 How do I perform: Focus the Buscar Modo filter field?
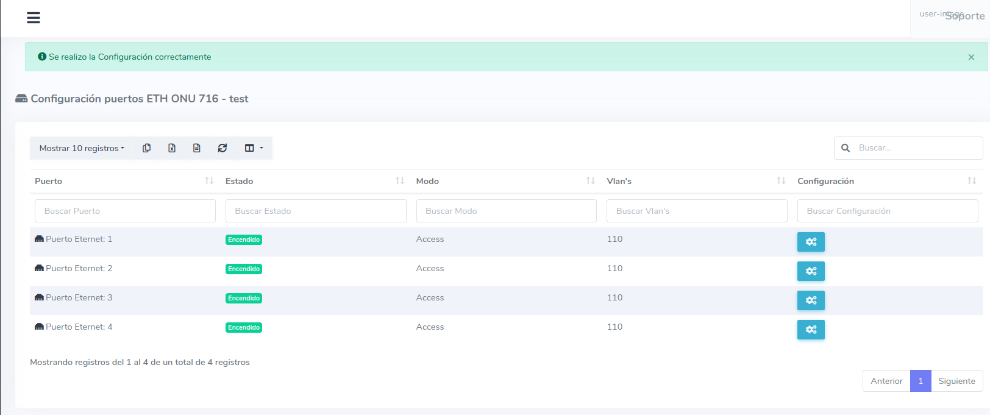(506, 211)
